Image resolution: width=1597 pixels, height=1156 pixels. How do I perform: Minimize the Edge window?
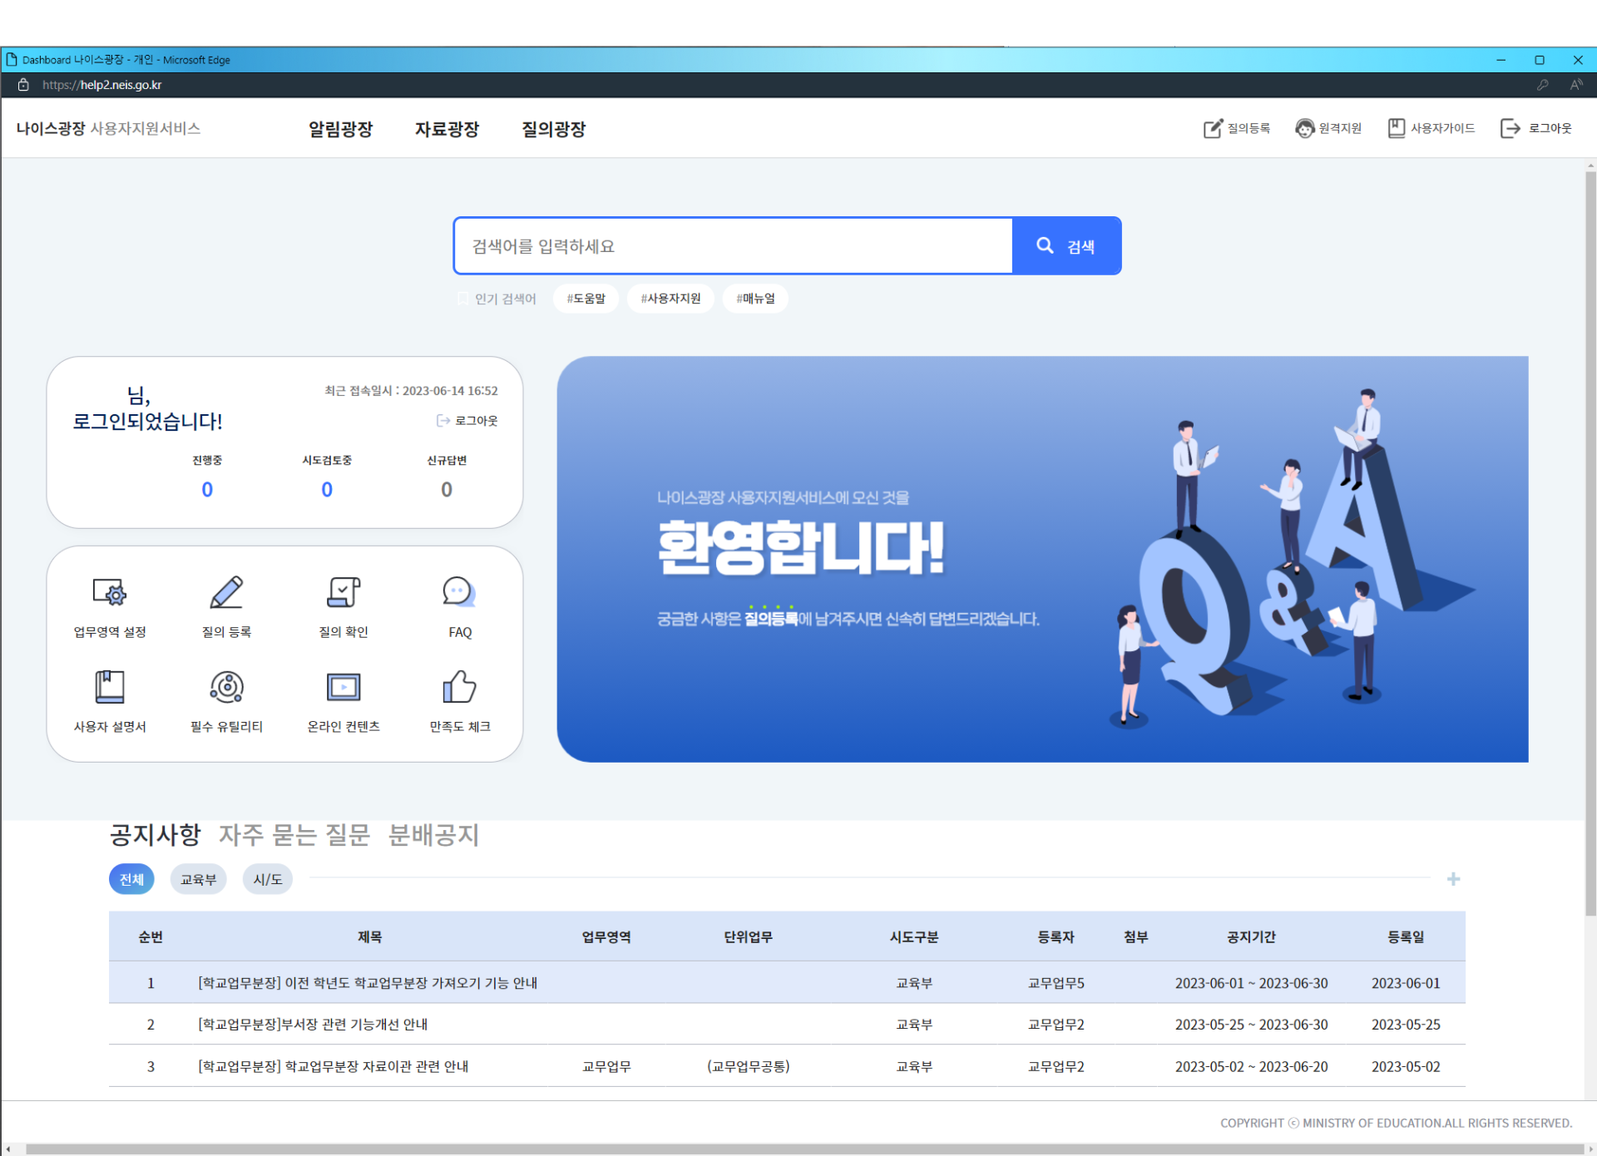1501,60
